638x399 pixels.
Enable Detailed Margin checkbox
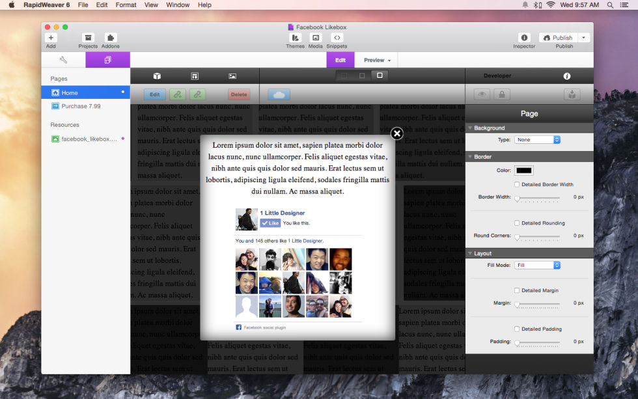click(x=517, y=290)
